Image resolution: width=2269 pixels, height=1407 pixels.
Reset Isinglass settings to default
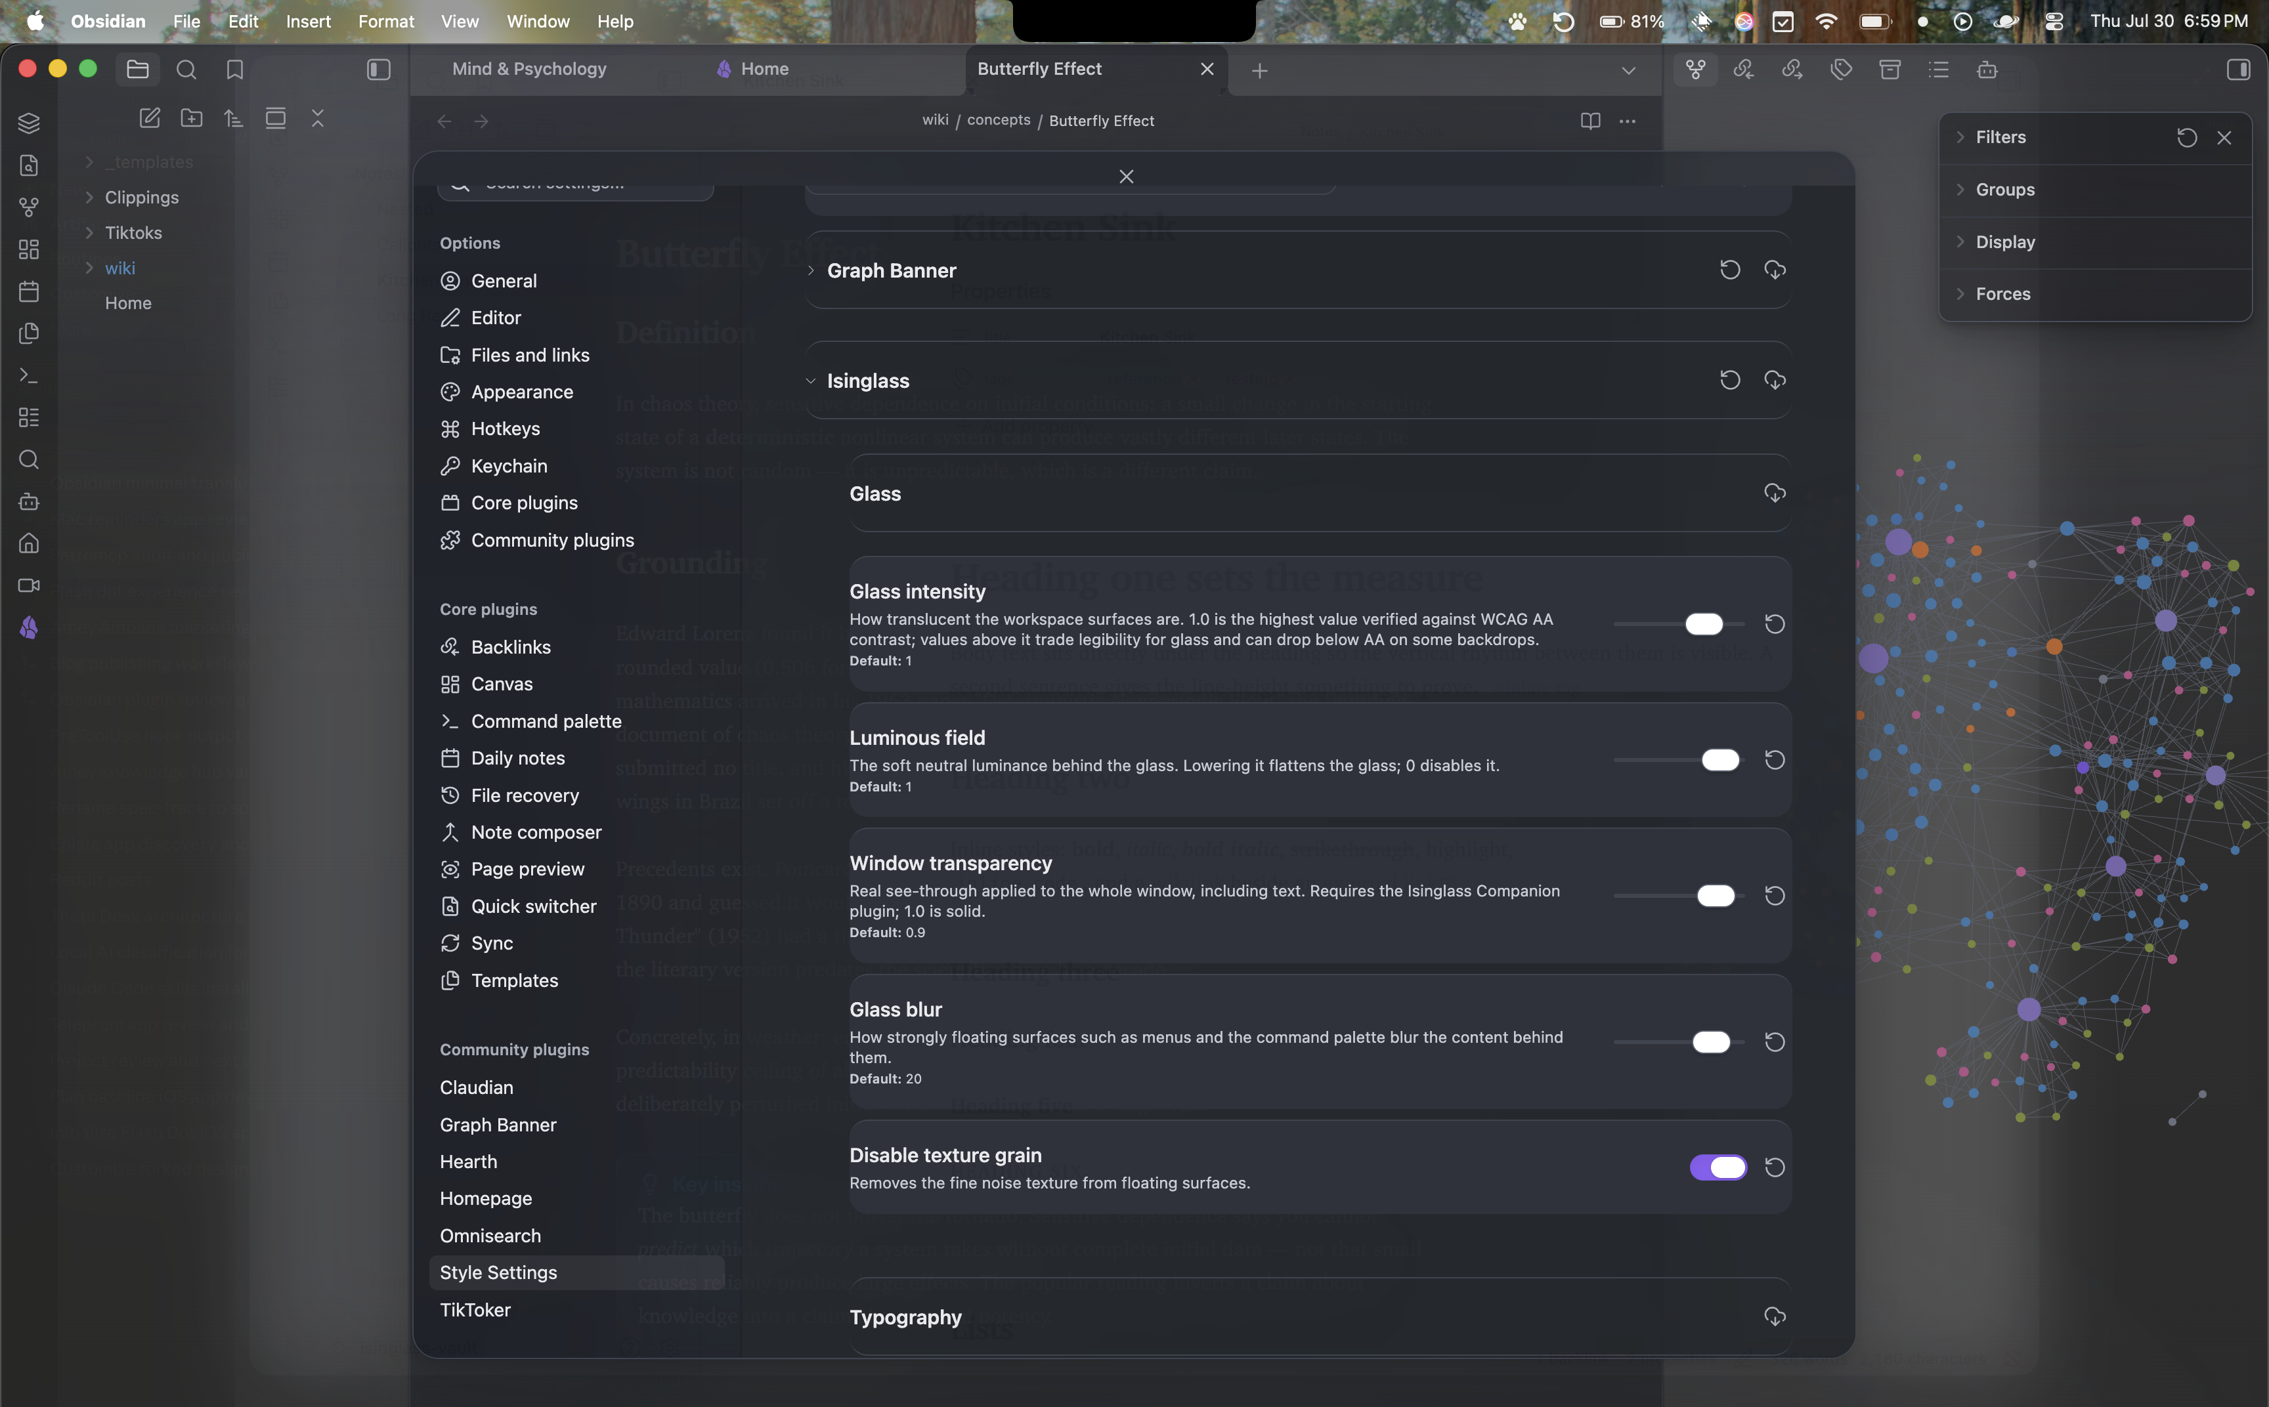(x=1730, y=380)
